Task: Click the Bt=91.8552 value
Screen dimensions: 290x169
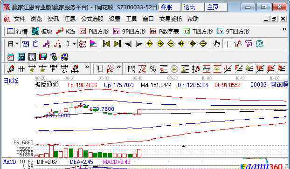Action: pyautogui.click(x=228, y=85)
